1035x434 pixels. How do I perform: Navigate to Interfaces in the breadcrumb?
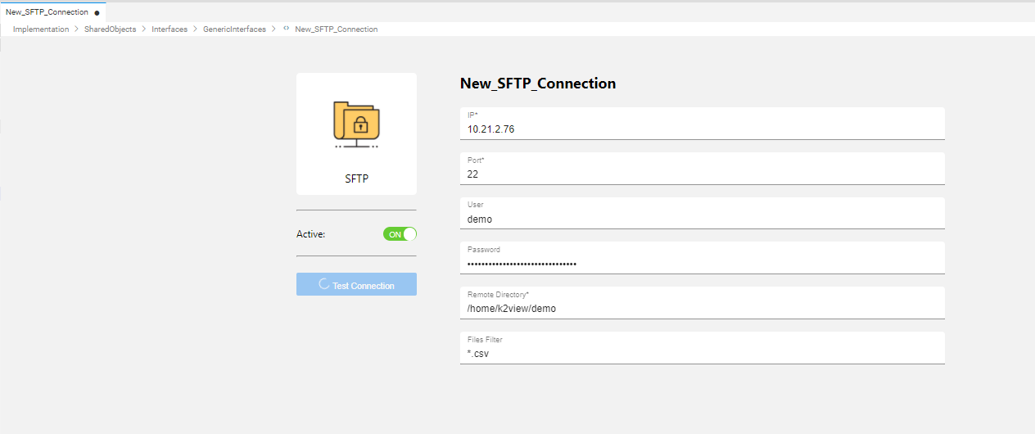point(169,29)
